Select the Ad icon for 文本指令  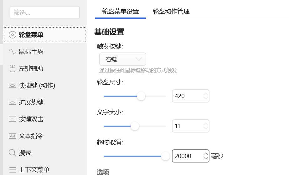12,136
